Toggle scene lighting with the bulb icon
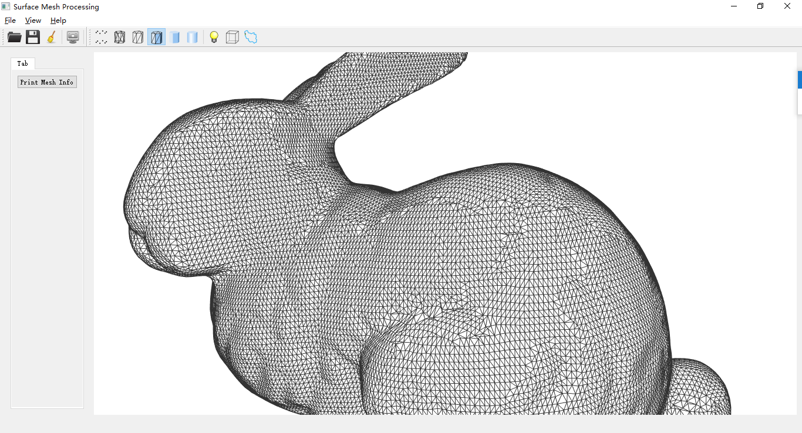 click(x=213, y=36)
